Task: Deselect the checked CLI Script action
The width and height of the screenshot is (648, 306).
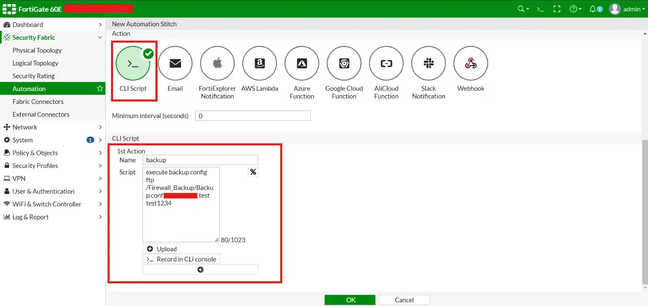Action: (x=133, y=64)
